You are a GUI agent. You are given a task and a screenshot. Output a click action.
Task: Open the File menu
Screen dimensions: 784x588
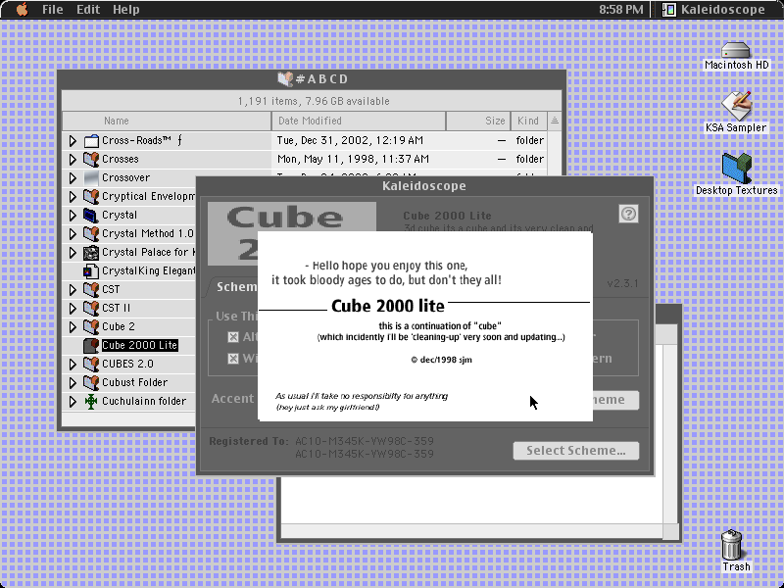point(53,10)
